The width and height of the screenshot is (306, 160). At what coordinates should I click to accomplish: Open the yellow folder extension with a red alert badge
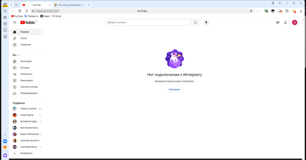click(x=294, y=11)
